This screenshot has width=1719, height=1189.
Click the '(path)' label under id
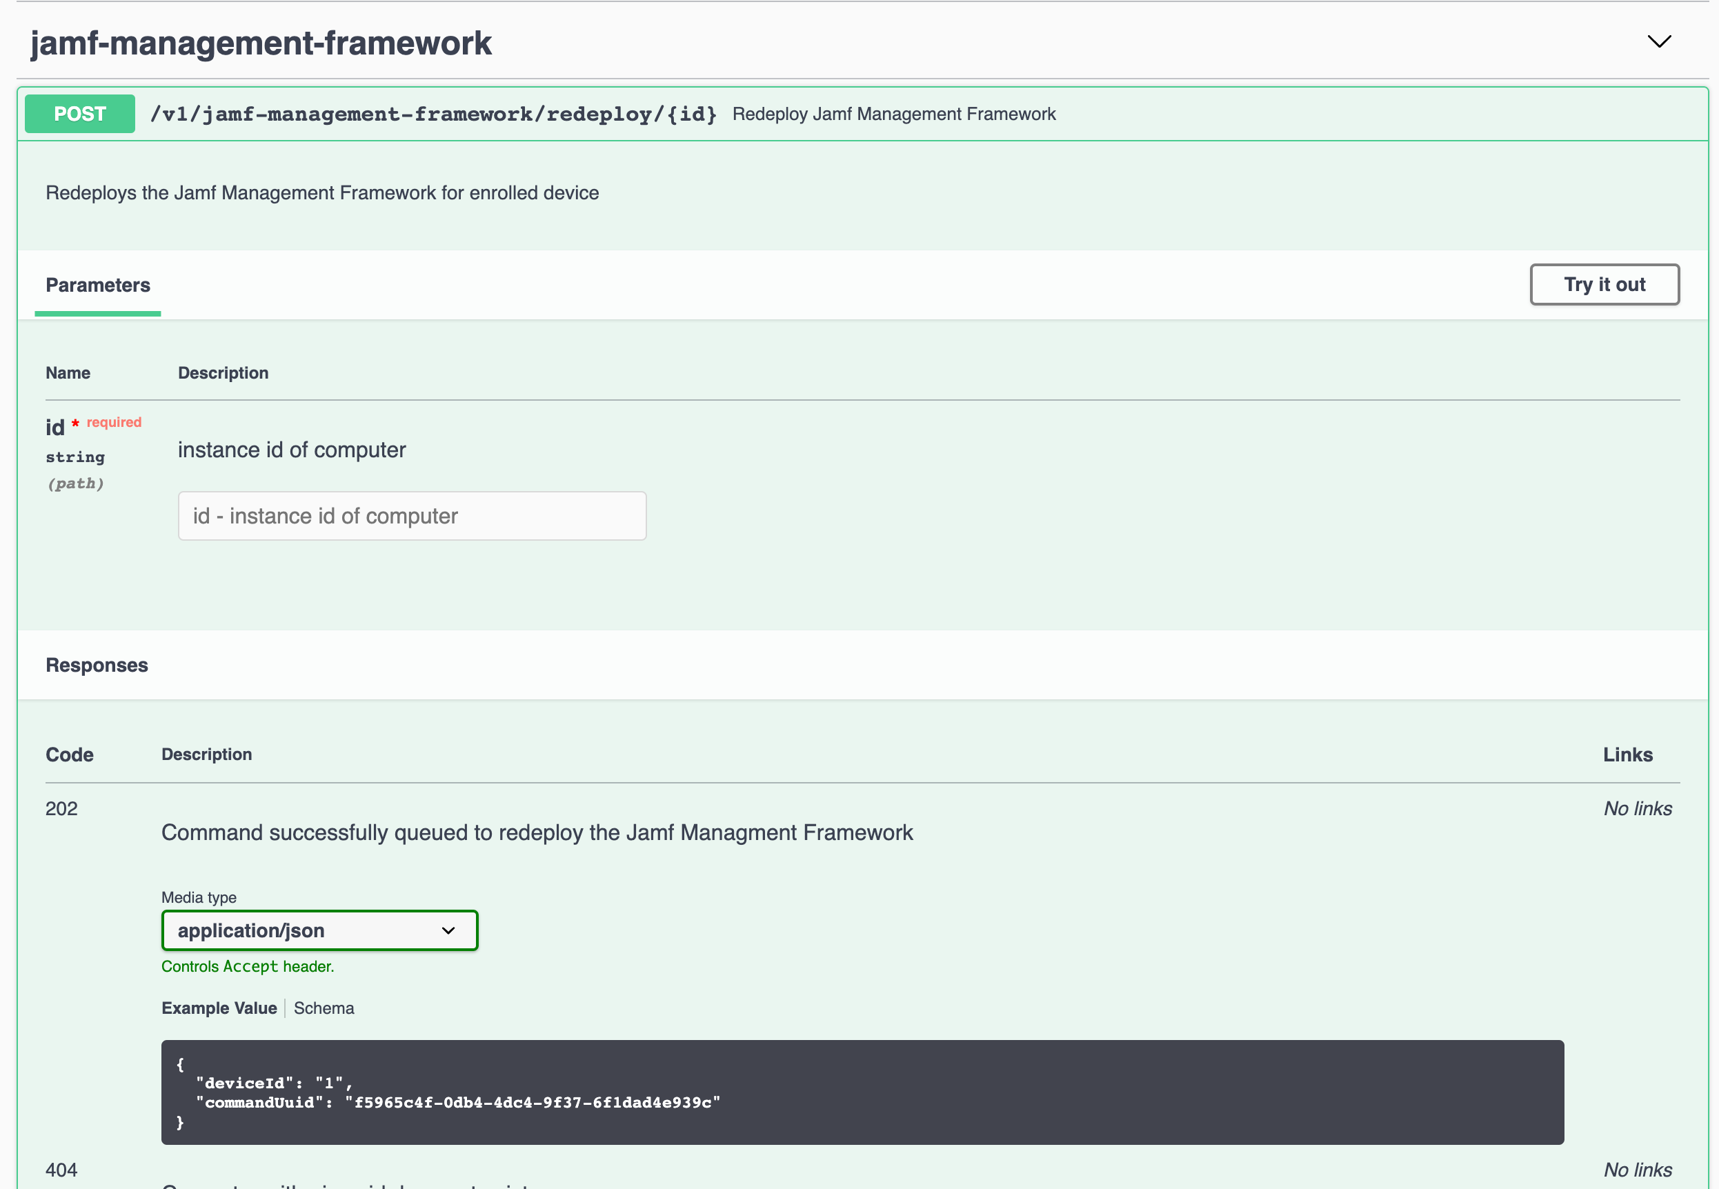75,483
